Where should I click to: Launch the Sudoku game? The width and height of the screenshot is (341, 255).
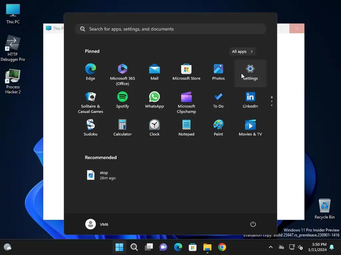pyautogui.click(x=91, y=128)
